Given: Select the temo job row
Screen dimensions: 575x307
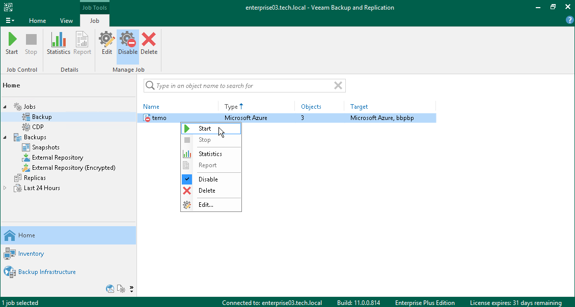Looking at the screenshot, I should pyautogui.click(x=287, y=118).
